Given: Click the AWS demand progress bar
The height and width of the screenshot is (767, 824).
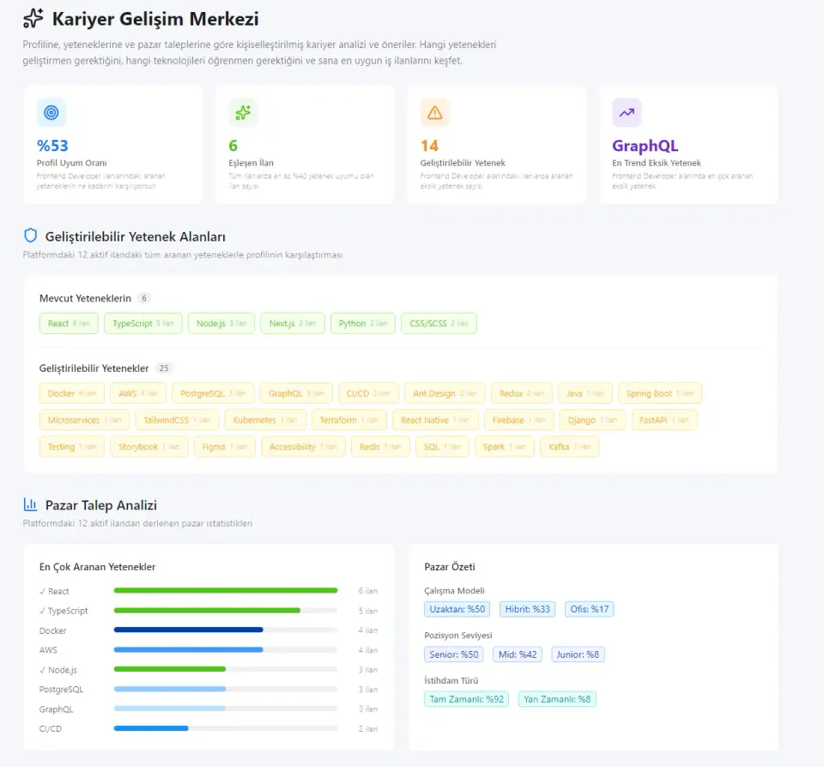Looking at the screenshot, I should tap(226, 649).
